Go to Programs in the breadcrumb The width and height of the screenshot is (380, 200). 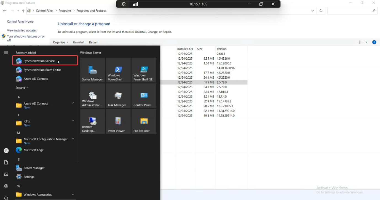tap(65, 11)
